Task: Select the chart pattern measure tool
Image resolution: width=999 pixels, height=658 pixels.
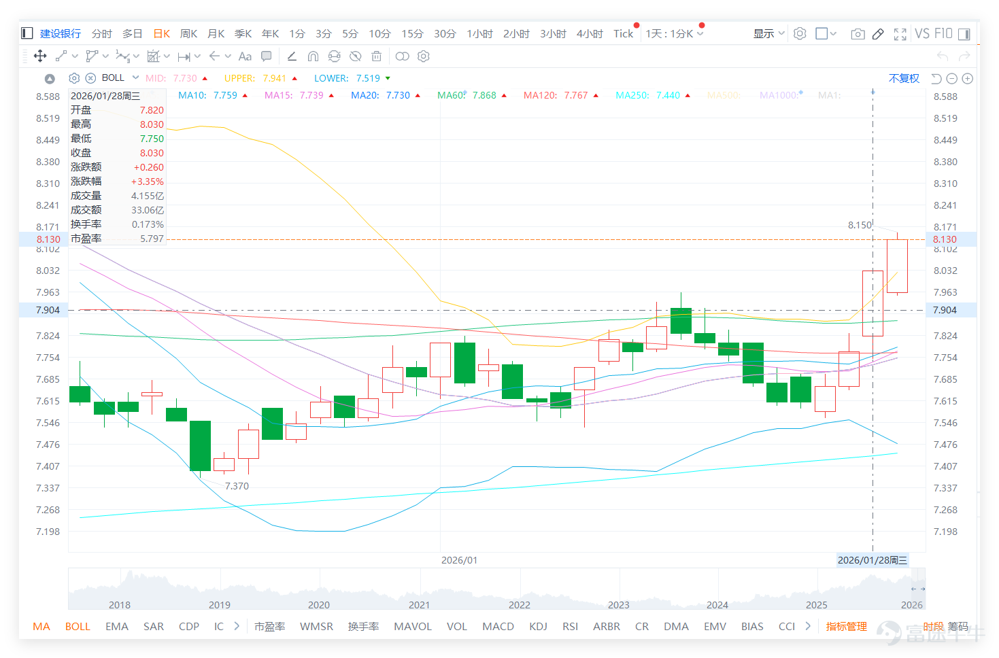Action: (154, 56)
